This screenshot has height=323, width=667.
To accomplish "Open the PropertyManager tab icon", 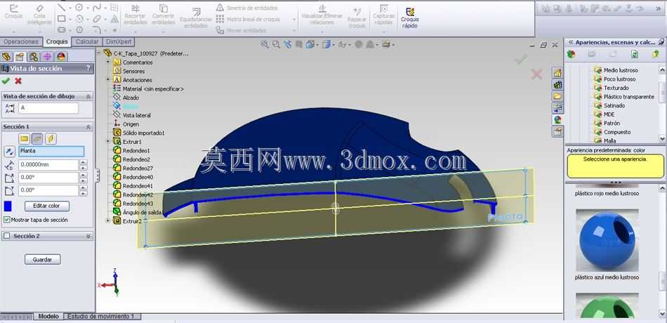I will 20,57.
